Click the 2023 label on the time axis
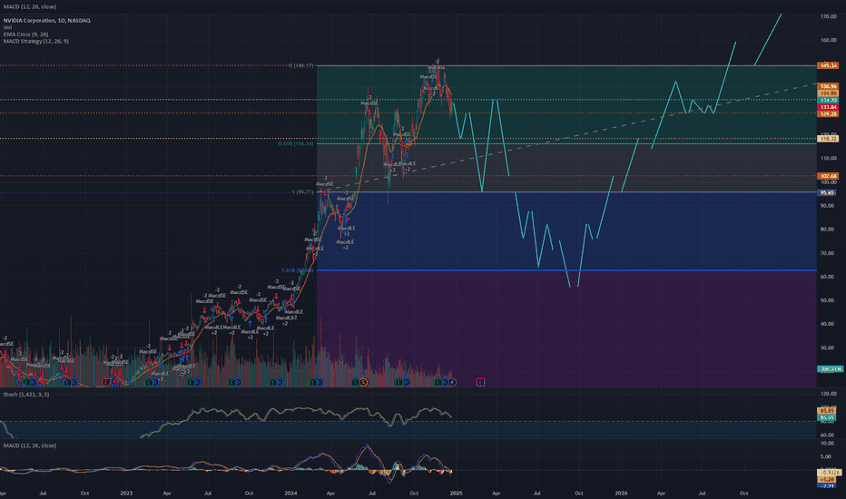846x499 pixels. tap(125, 493)
